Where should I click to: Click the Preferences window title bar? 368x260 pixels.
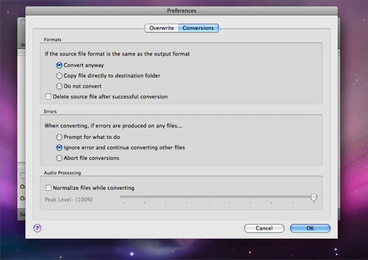[x=181, y=11]
